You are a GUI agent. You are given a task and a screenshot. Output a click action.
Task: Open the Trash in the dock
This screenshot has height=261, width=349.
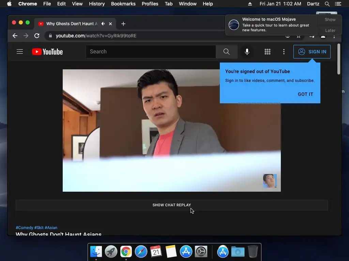point(253,252)
